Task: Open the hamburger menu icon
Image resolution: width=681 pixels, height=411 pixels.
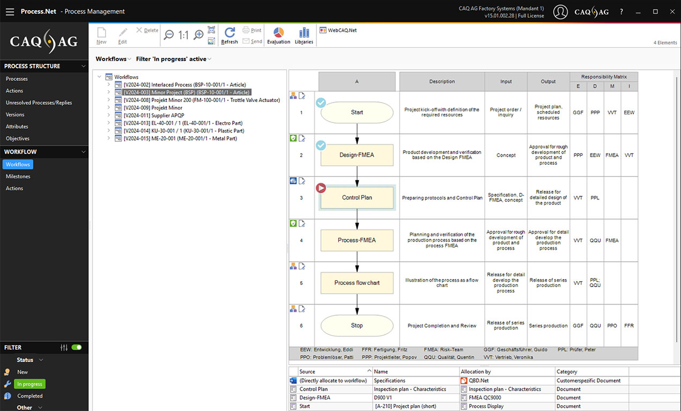Action: 10,11
